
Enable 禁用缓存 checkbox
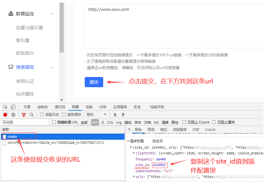pos(64,115)
